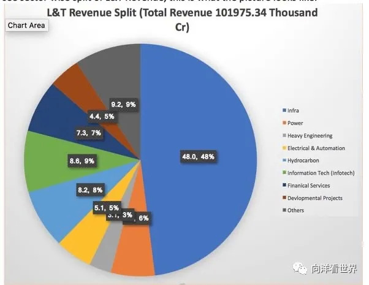Click the ', 6%' data label
369x285 pixels.
point(142,218)
